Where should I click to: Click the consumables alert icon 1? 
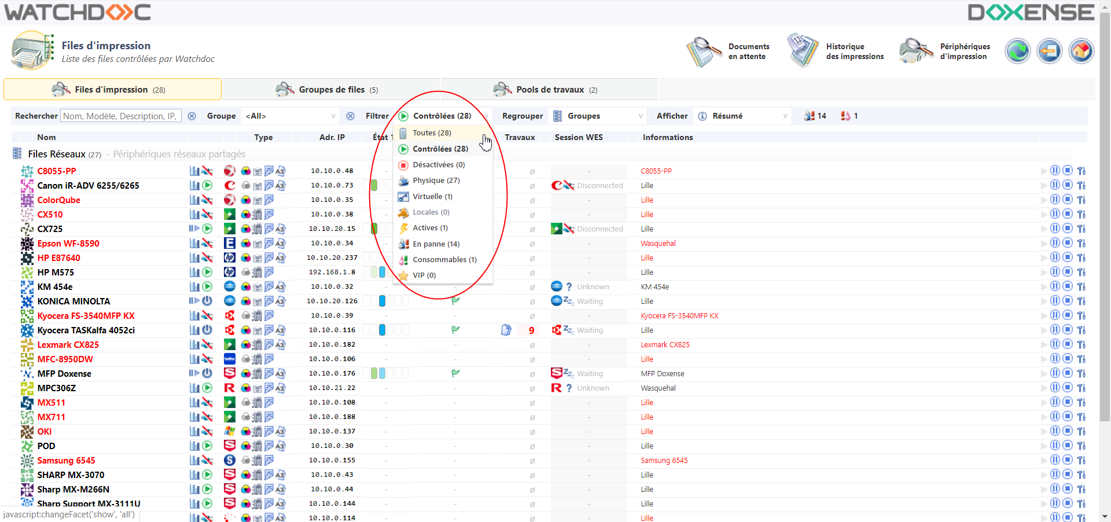point(849,116)
